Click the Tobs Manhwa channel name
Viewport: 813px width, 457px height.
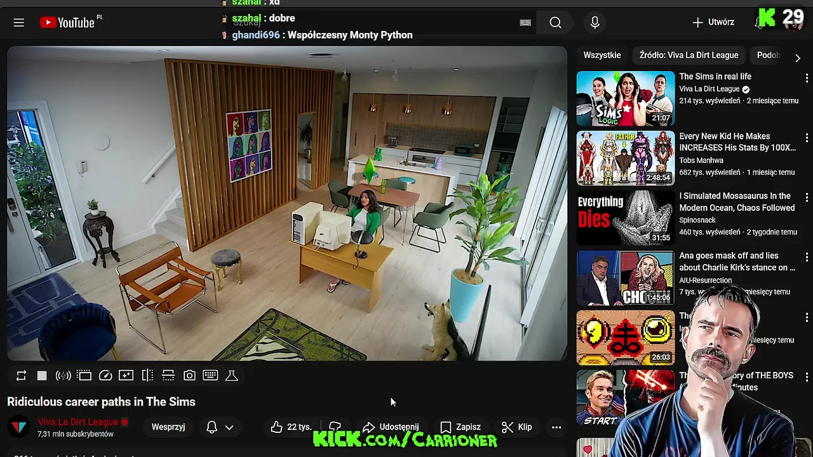(701, 161)
